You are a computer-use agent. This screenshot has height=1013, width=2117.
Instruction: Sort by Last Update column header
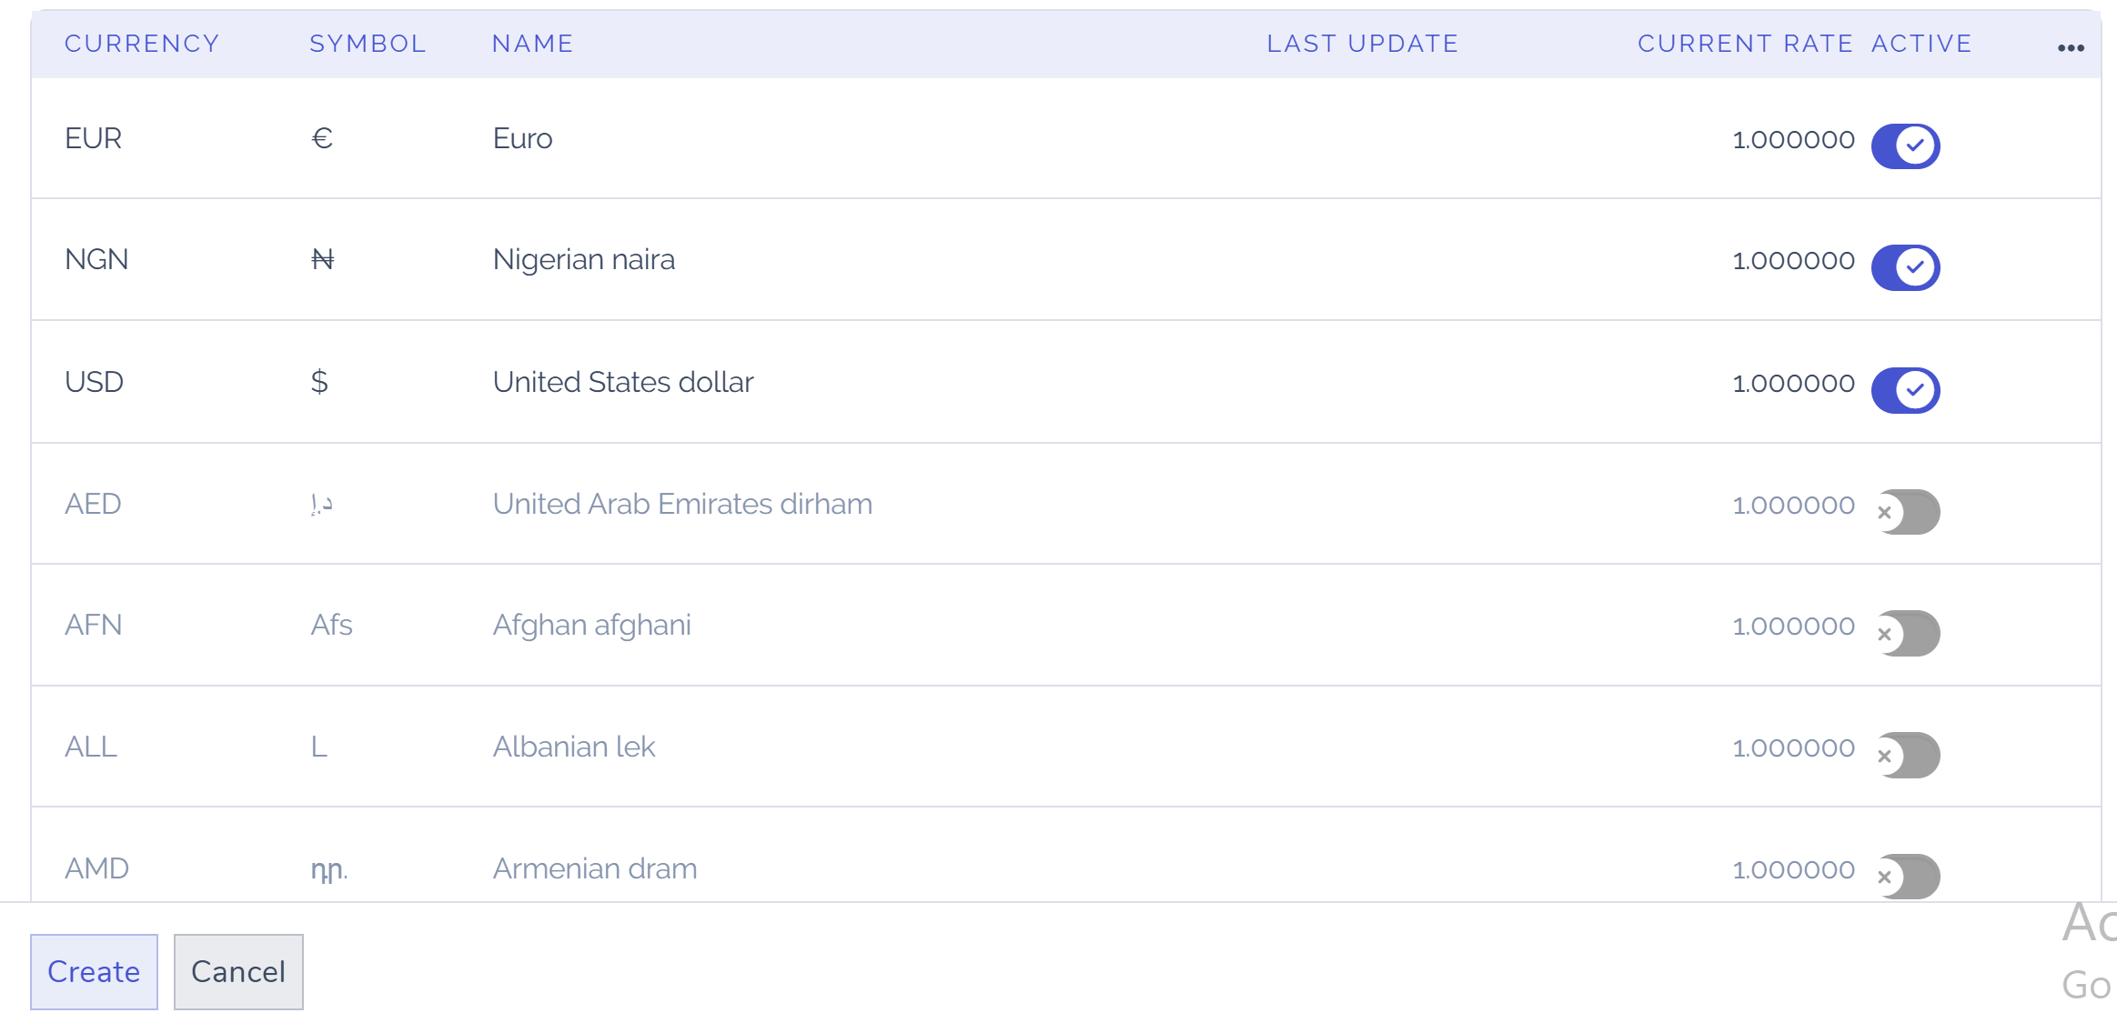pyautogui.click(x=1362, y=44)
